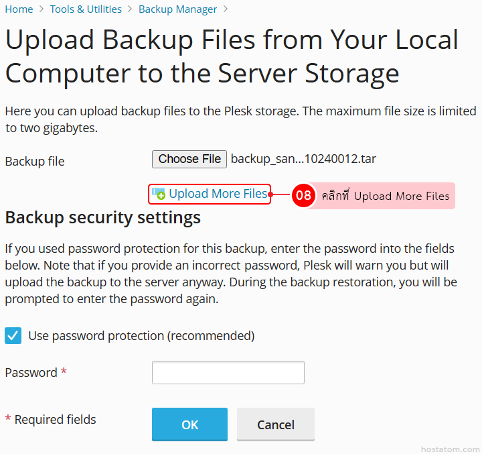Image resolution: width=482 pixels, height=454 pixels.
Task: Open Tools & Utilities breadcrumb
Action: tap(86, 9)
